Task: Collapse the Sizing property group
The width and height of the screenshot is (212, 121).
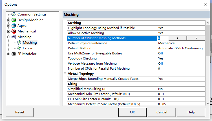Action: pyautogui.click(x=65, y=84)
